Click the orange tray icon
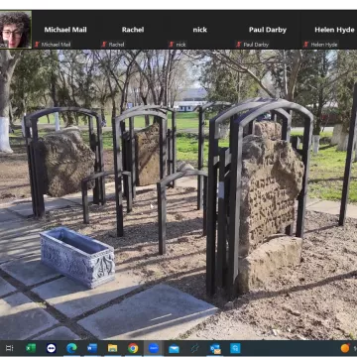Image resolution: width=357 pixels, height=357 pixels. pyautogui.click(x=345, y=348)
